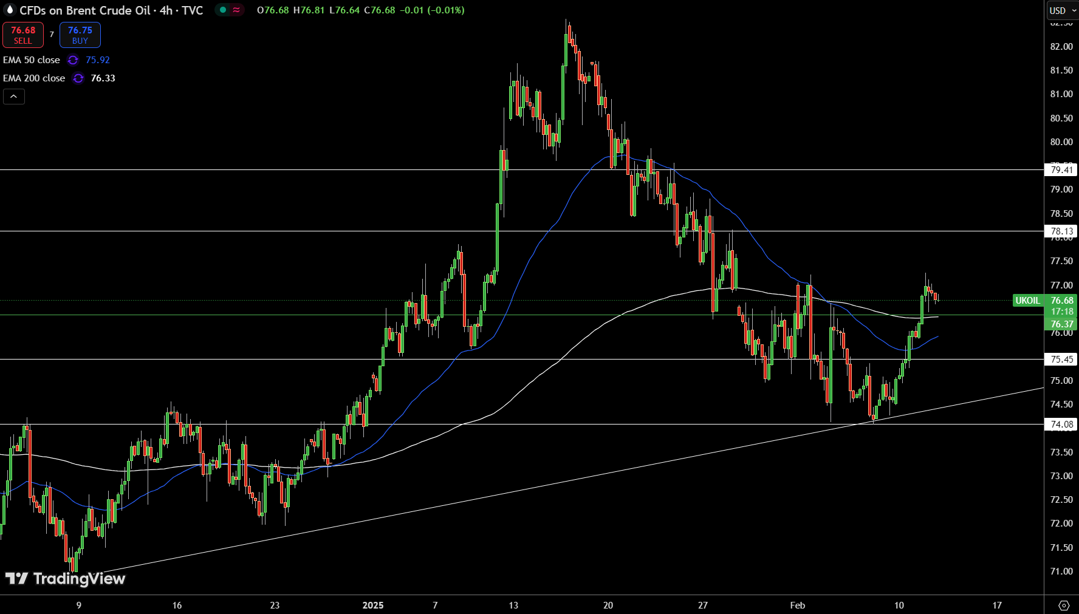The height and width of the screenshot is (614, 1079).
Task: Click the 2025 date label on time axis
Action: pos(373,605)
